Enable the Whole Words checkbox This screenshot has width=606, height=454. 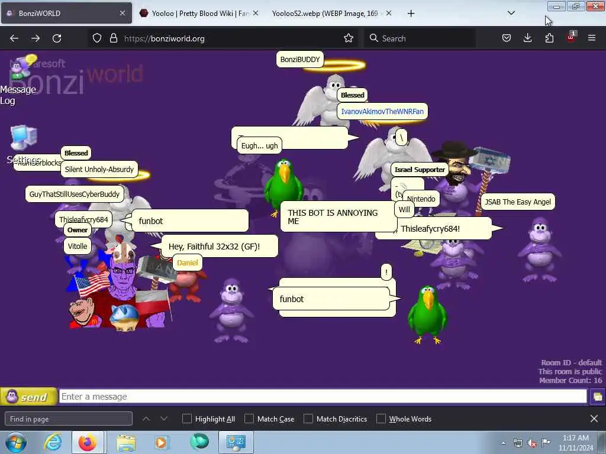coord(381,419)
